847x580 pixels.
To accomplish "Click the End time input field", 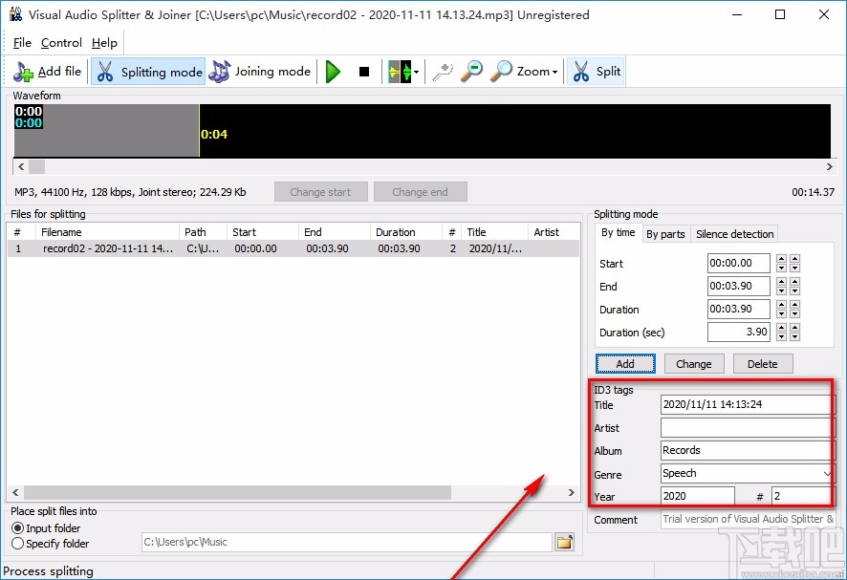I will (738, 287).
